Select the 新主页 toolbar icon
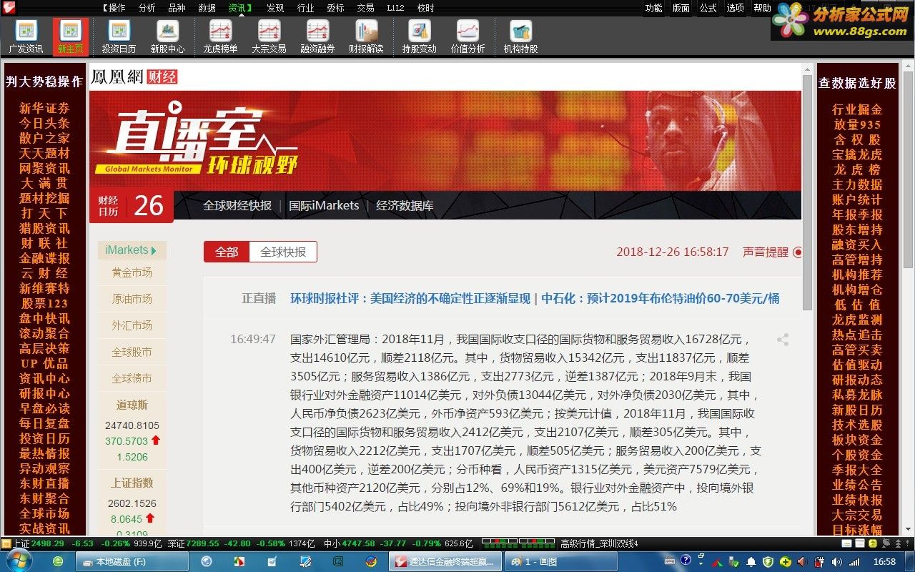The width and height of the screenshot is (915, 572). click(x=71, y=37)
